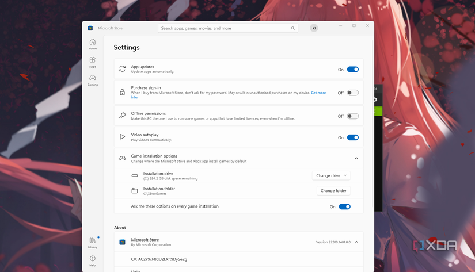Image resolution: width=475 pixels, height=272 pixels.
Task: Go to the Gaming section
Action: click(x=92, y=81)
